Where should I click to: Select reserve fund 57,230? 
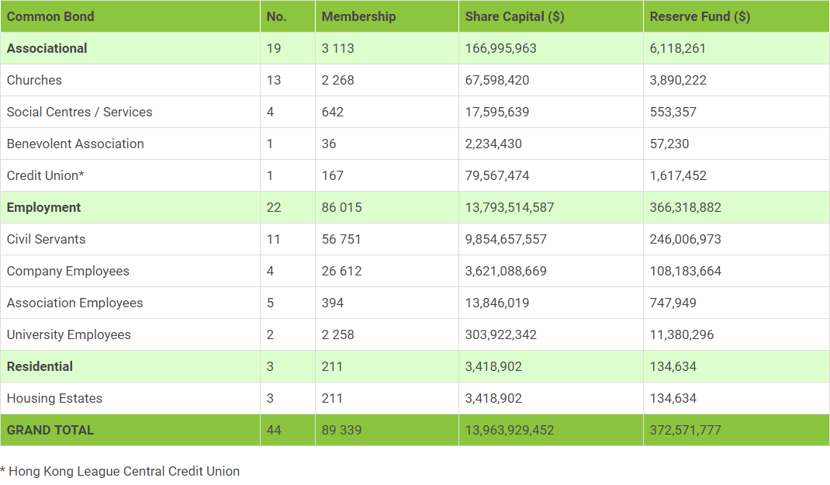(x=669, y=144)
